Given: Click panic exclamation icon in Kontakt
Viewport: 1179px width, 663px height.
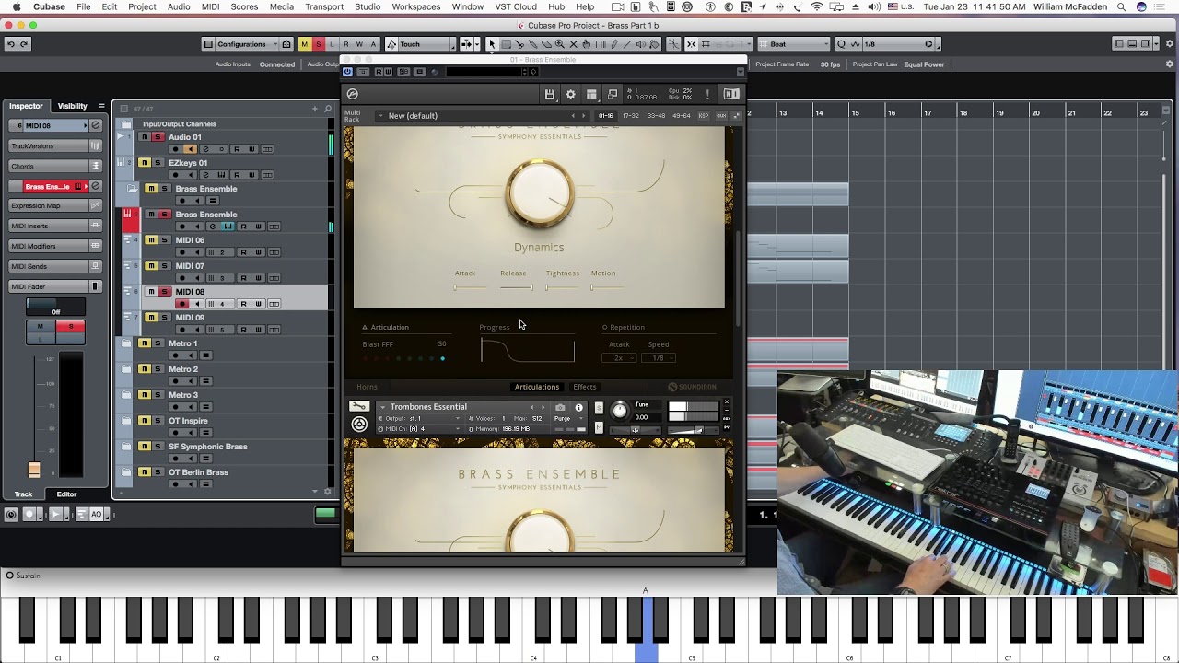Looking at the screenshot, I should [x=707, y=94].
